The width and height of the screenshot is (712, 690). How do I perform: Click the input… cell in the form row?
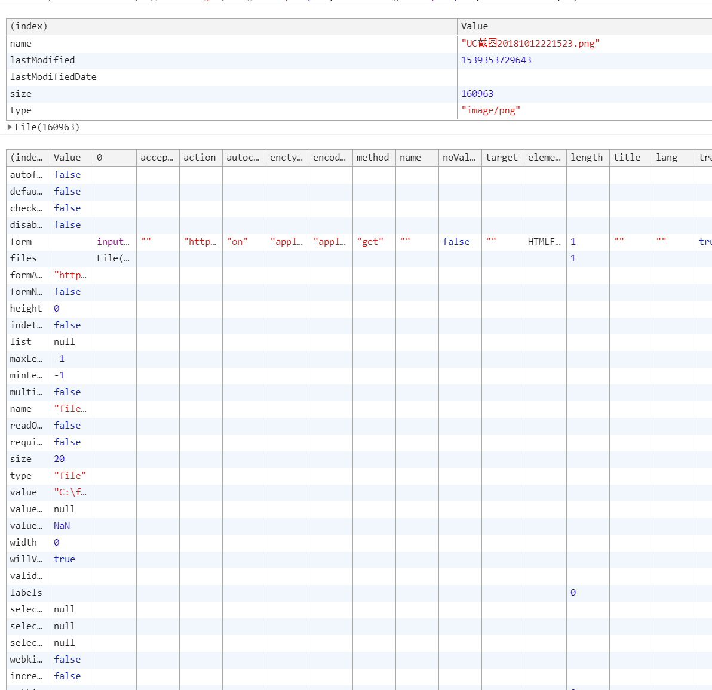(113, 242)
